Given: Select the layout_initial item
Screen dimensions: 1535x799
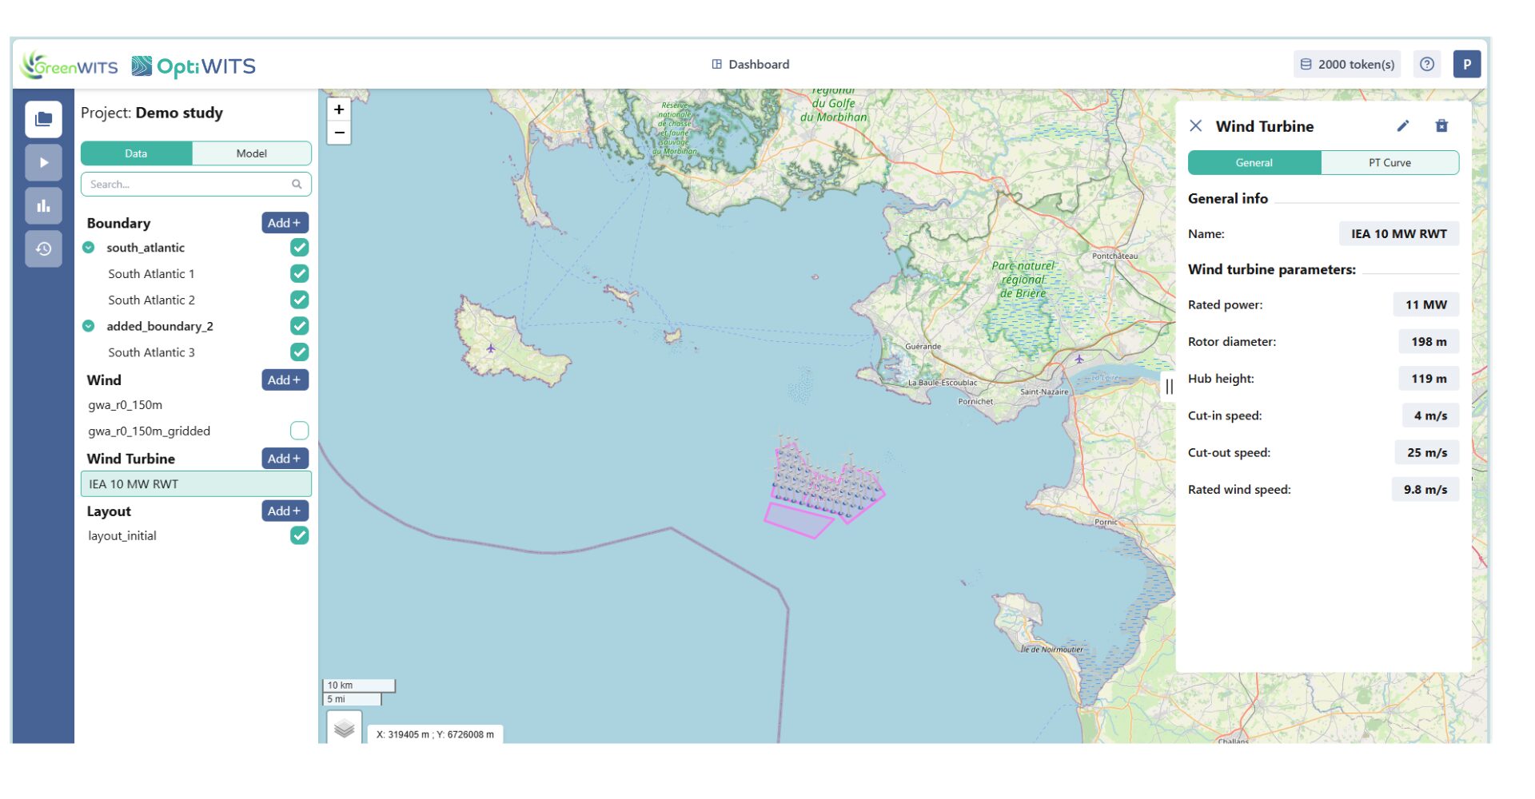Looking at the screenshot, I should click(x=122, y=536).
